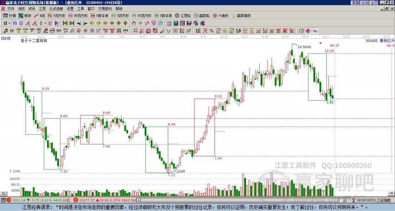Open the 资讯 menu

(x=32, y=9)
